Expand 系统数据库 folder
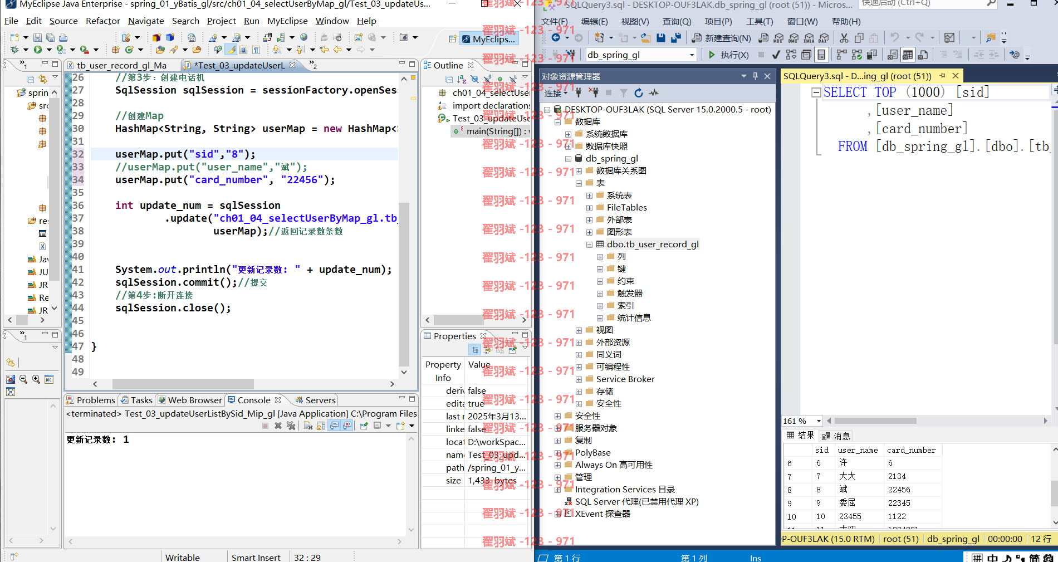Image resolution: width=1058 pixels, height=562 pixels. [x=568, y=134]
